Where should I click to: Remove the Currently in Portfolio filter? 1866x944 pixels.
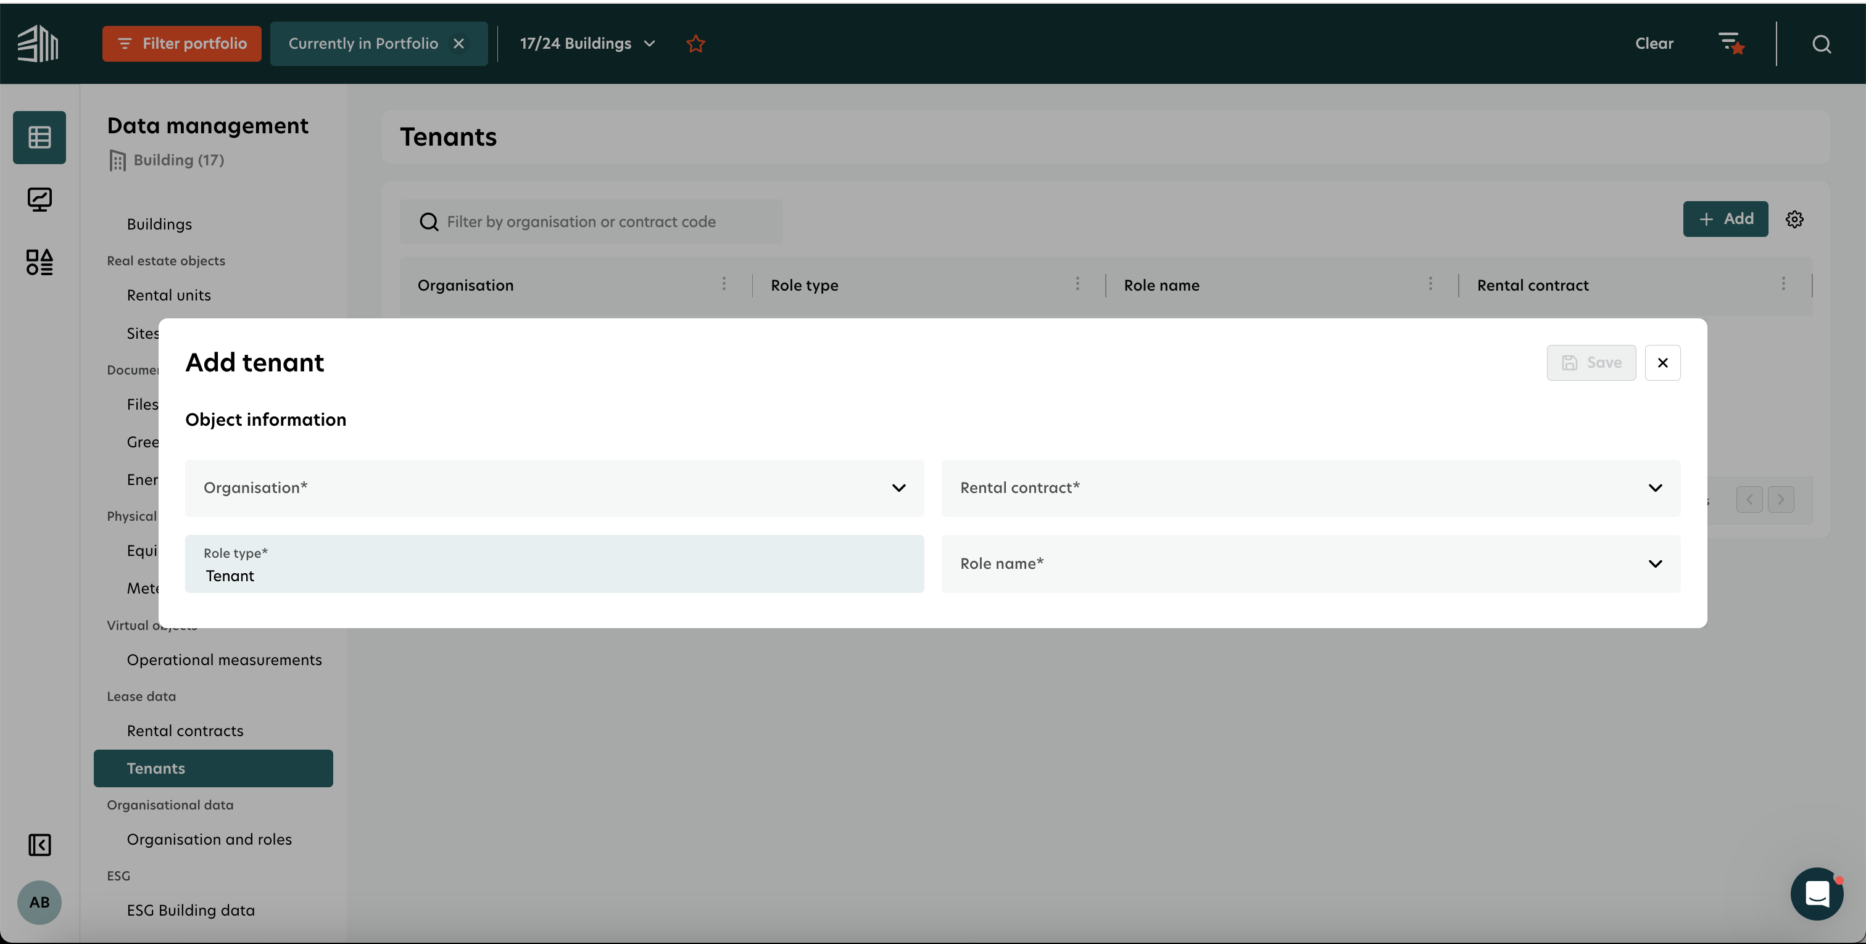tap(458, 43)
